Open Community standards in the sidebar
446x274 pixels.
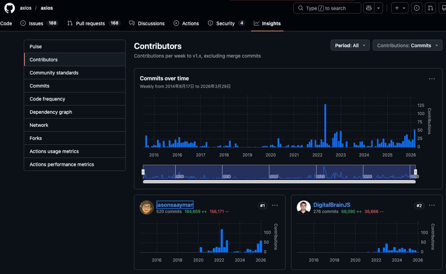(x=75, y=72)
